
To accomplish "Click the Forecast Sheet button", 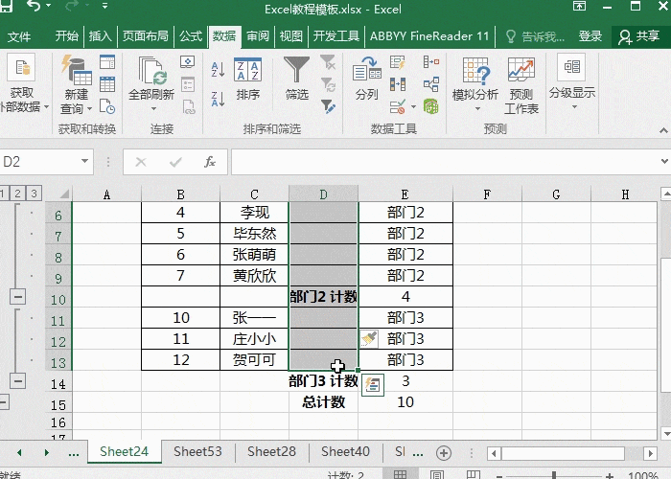I will pyautogui.click(x=521, y=84).
